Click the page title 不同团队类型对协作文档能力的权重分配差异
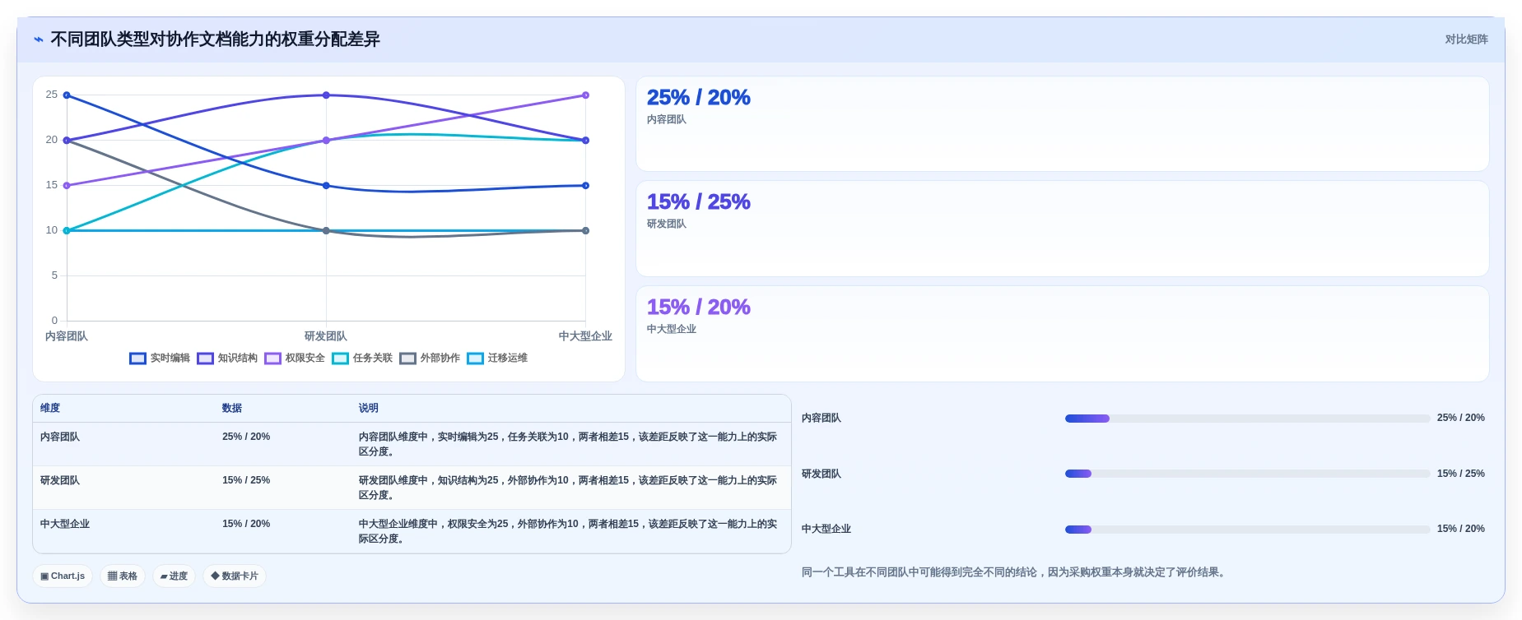Image resolution: width=1522 pixels, height=620 pixels. 215,39
